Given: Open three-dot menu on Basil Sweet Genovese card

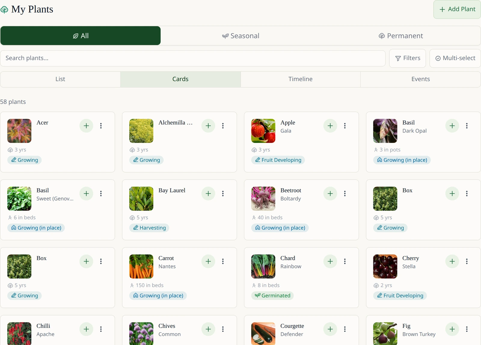Looking at the screenshot, I should point(101,194).
